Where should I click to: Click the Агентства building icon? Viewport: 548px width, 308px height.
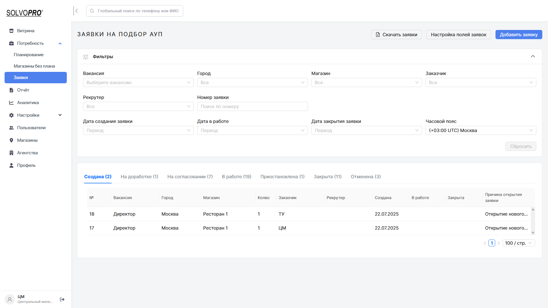(x=11, y=153)
